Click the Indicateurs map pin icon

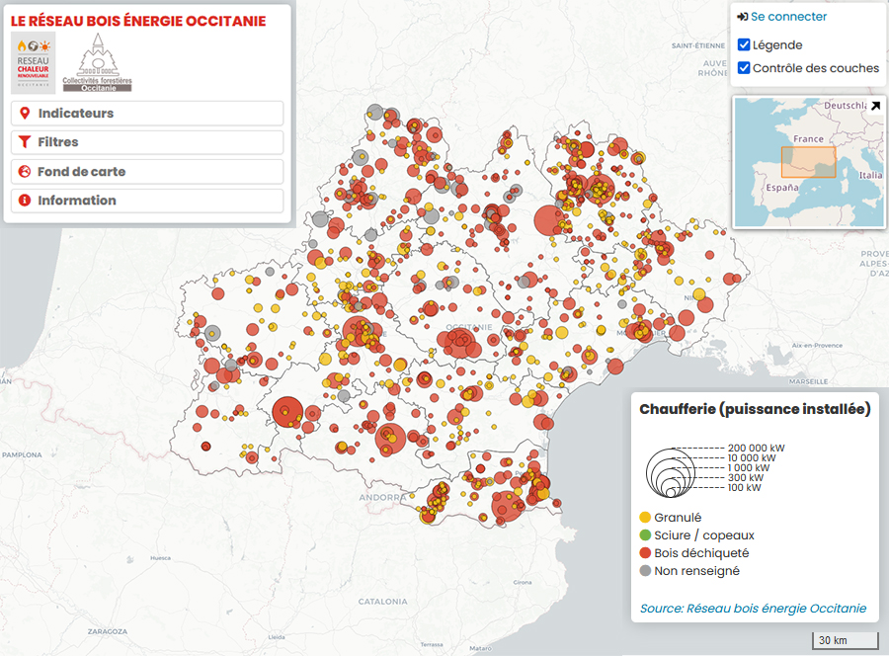(25, 114)
